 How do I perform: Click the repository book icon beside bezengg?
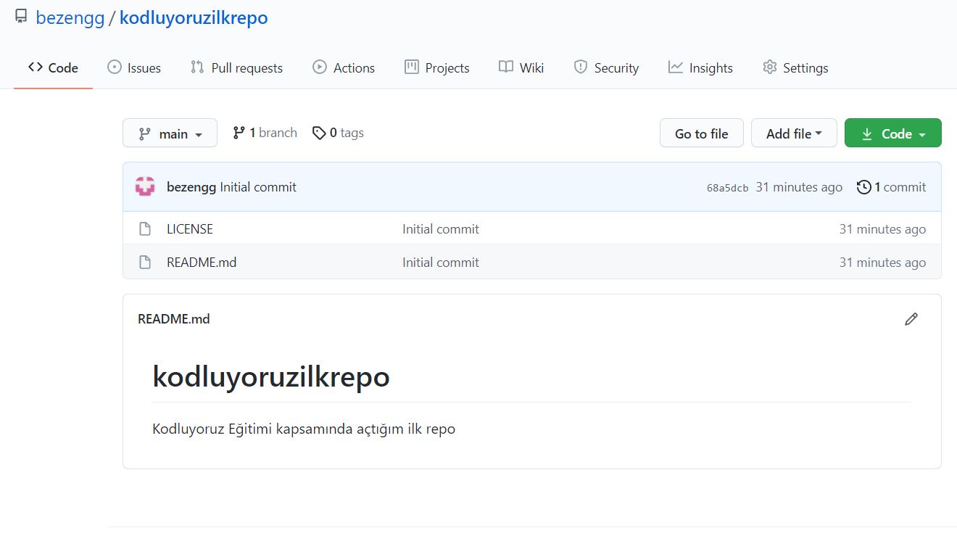(21, 17)
